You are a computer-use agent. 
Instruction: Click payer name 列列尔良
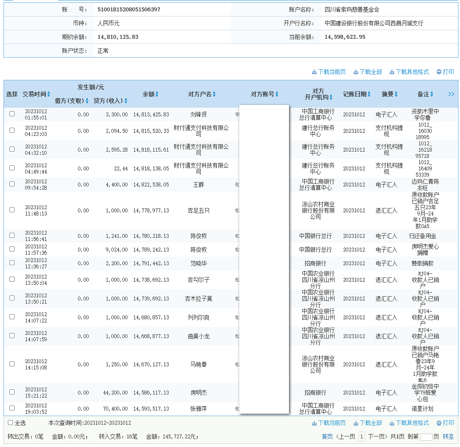click(198, 317)
